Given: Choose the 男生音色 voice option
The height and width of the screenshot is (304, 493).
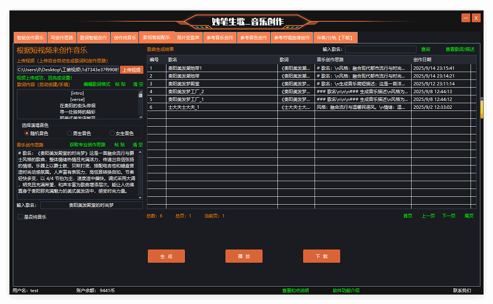Looking at the screenshot, I should (69, 133).
